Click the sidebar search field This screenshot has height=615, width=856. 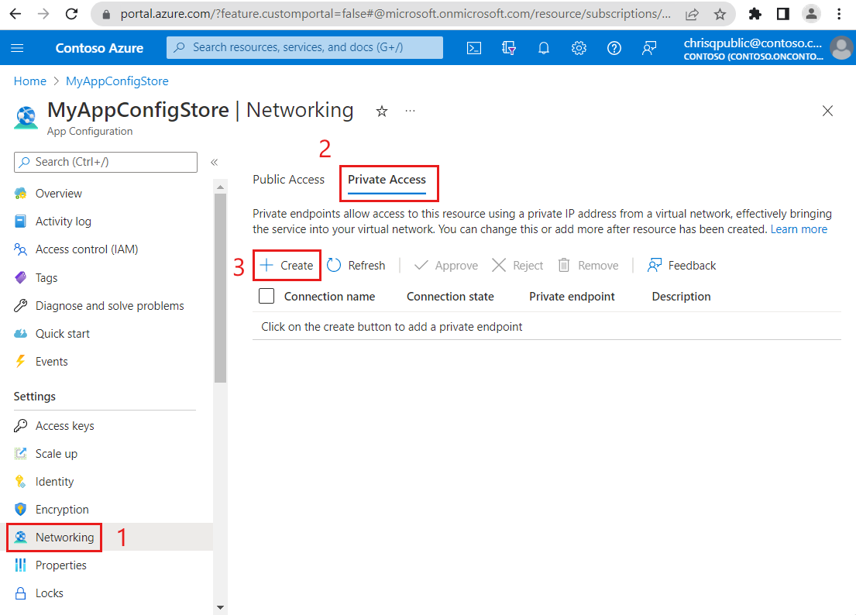105,162
